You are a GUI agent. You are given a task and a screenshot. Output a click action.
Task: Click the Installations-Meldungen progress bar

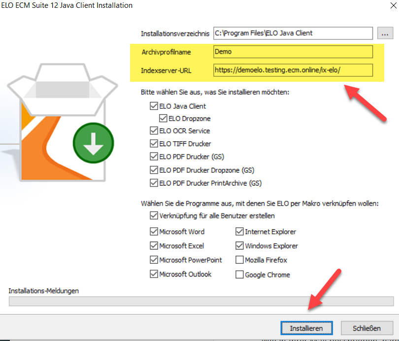click(x=201, y=301)
